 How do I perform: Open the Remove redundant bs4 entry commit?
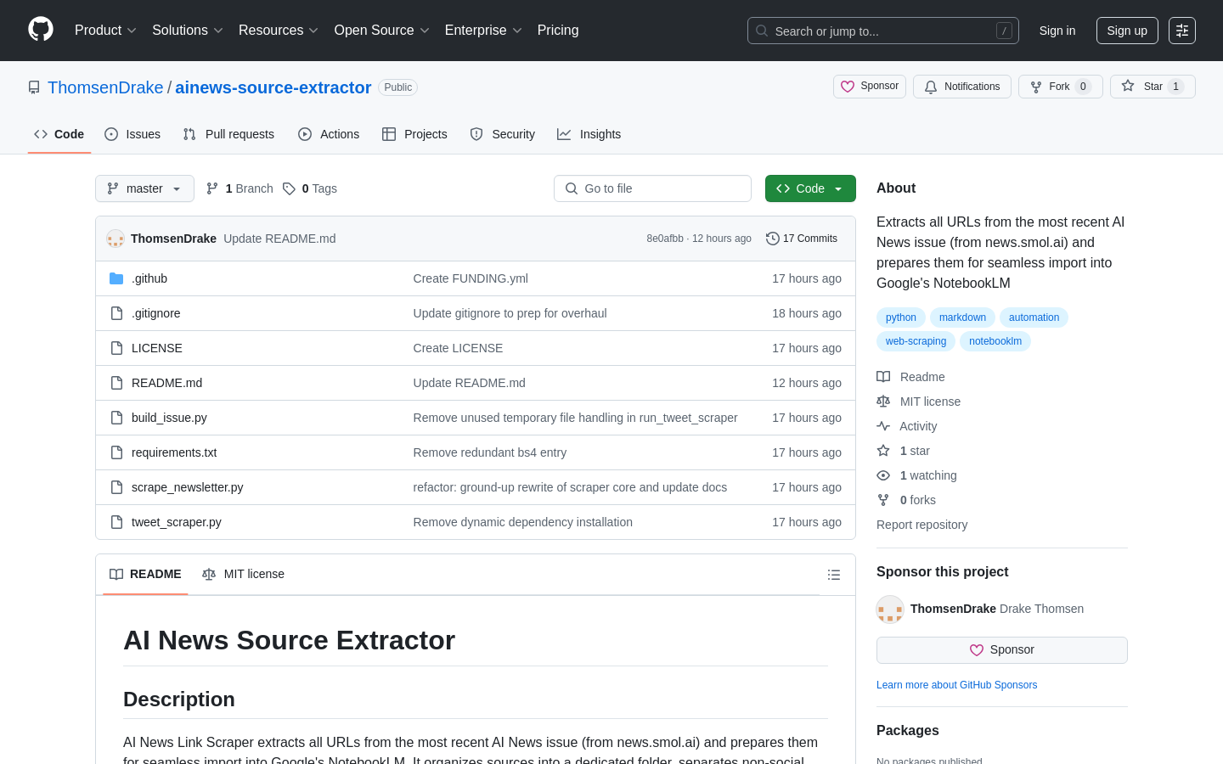[490, 452]
